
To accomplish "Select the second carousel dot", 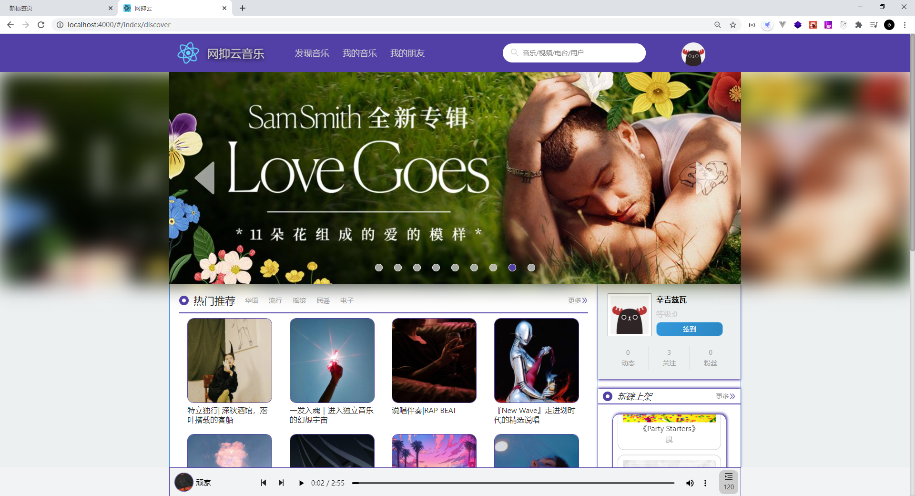I will (398, 268).
